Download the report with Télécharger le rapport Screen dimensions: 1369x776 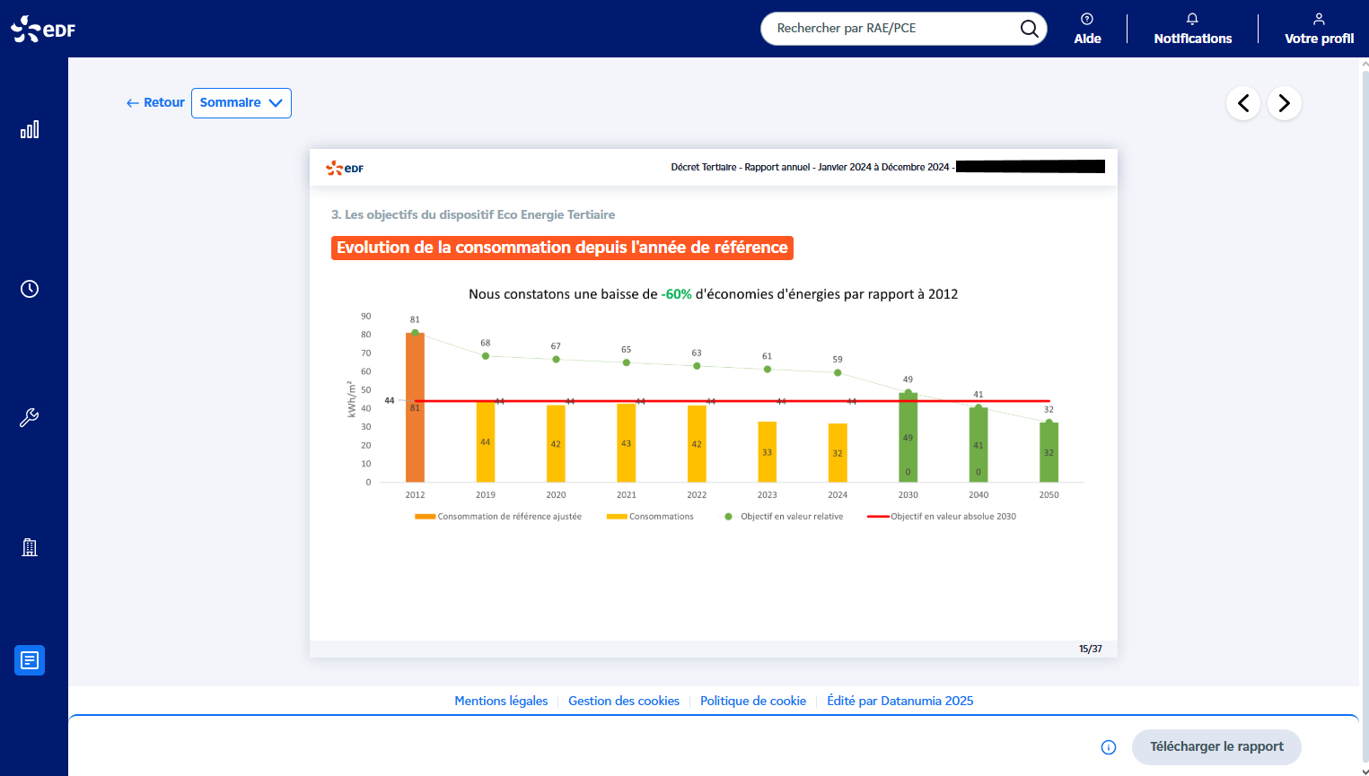click(x=1215, y=747)
